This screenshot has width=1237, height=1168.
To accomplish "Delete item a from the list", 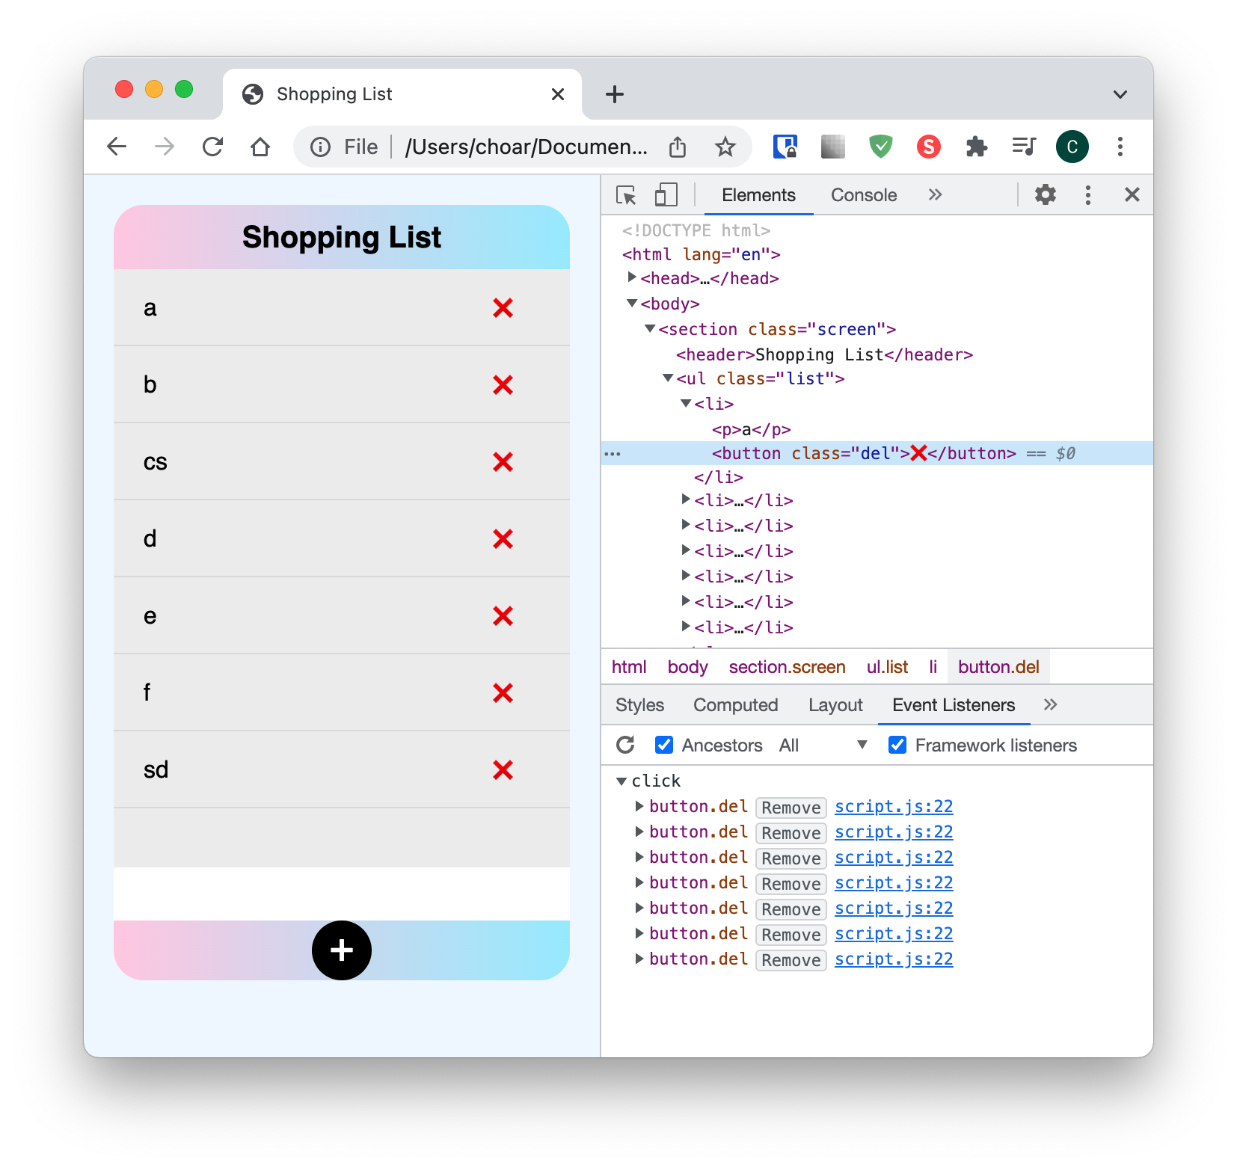I will coord(503,308).
